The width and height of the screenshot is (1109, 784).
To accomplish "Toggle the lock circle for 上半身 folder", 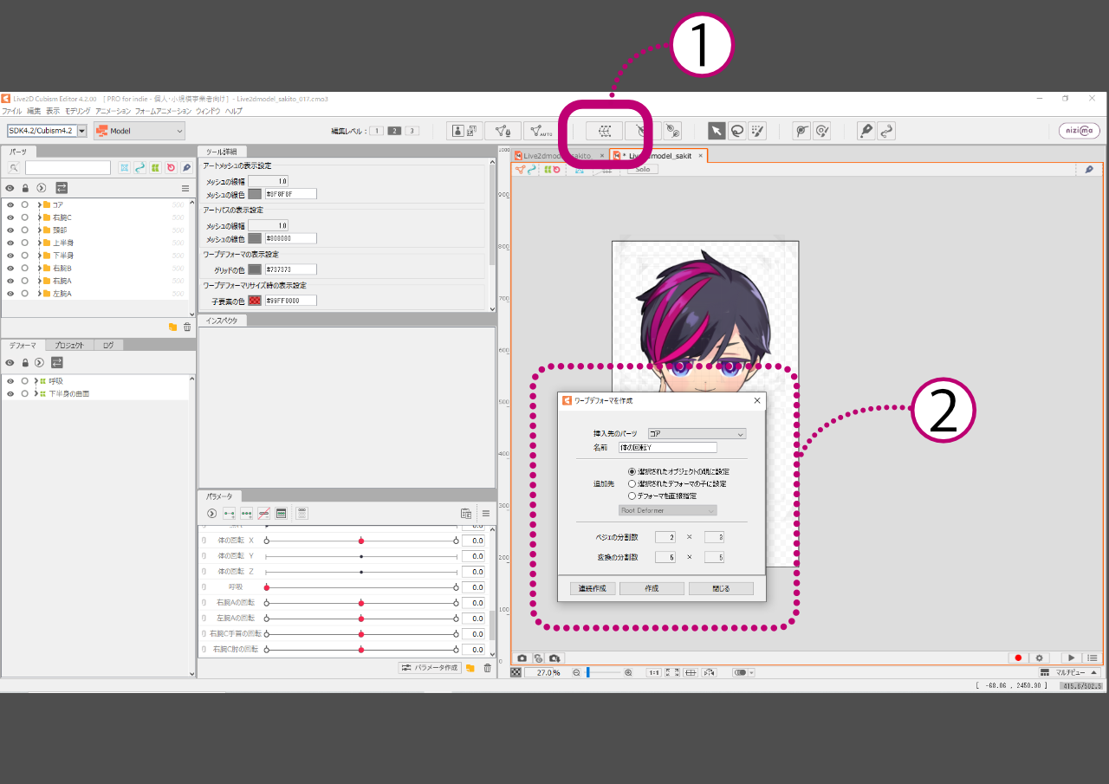I will click(x=25, y=243).
